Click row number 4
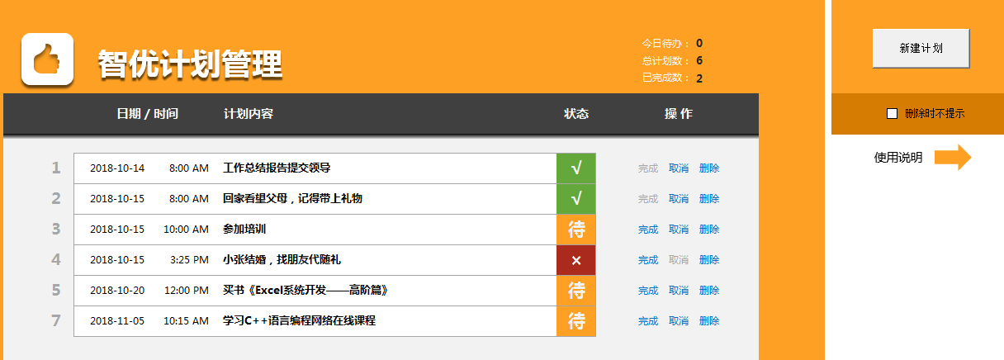This screenshot has width=1004, height=360. pyautogui.click(x=56, y=260)
